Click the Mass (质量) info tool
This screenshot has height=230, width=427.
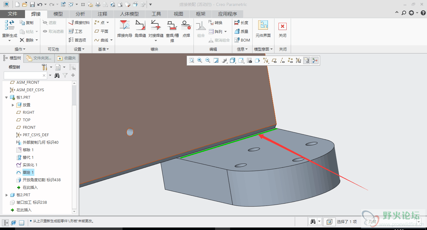pyautogui.click(x=241, y=31)
